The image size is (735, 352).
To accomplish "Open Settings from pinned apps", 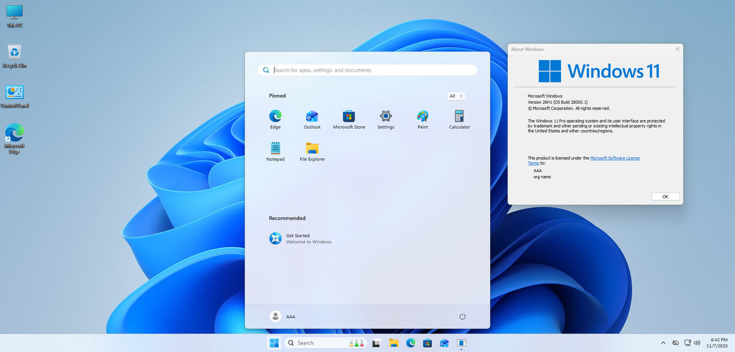I will 386,119.
